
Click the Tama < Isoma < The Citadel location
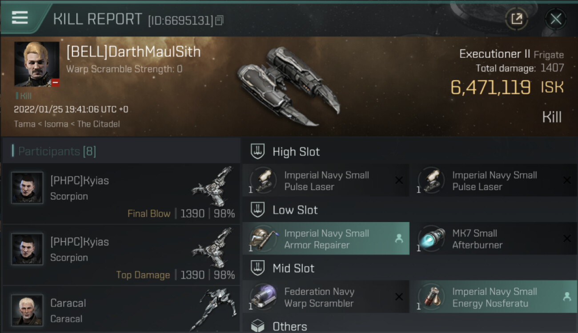pyautogui.click(x=67, y=124)
